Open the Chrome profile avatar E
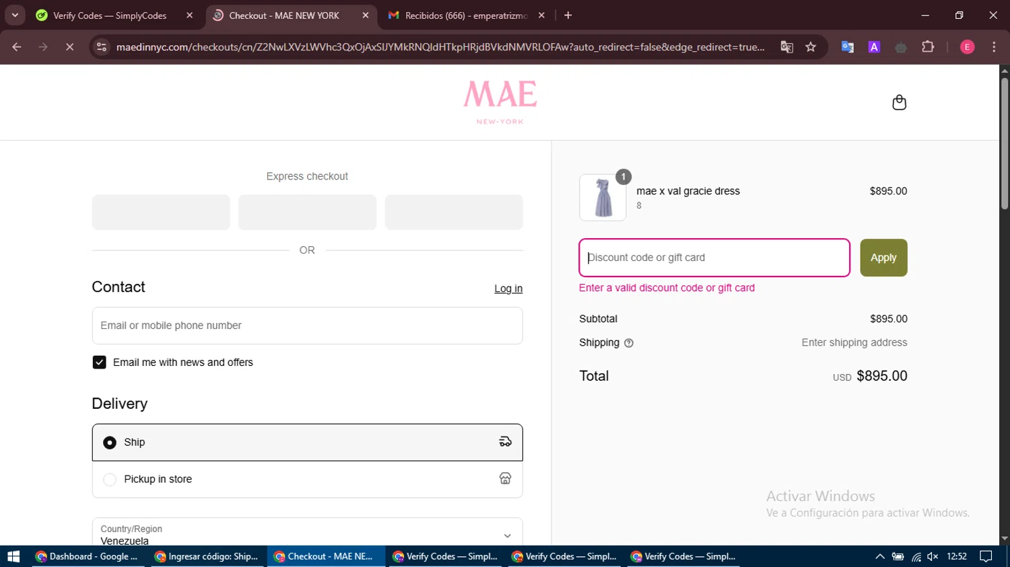This screenshot has height=567, width=1010. pos(967,46)
